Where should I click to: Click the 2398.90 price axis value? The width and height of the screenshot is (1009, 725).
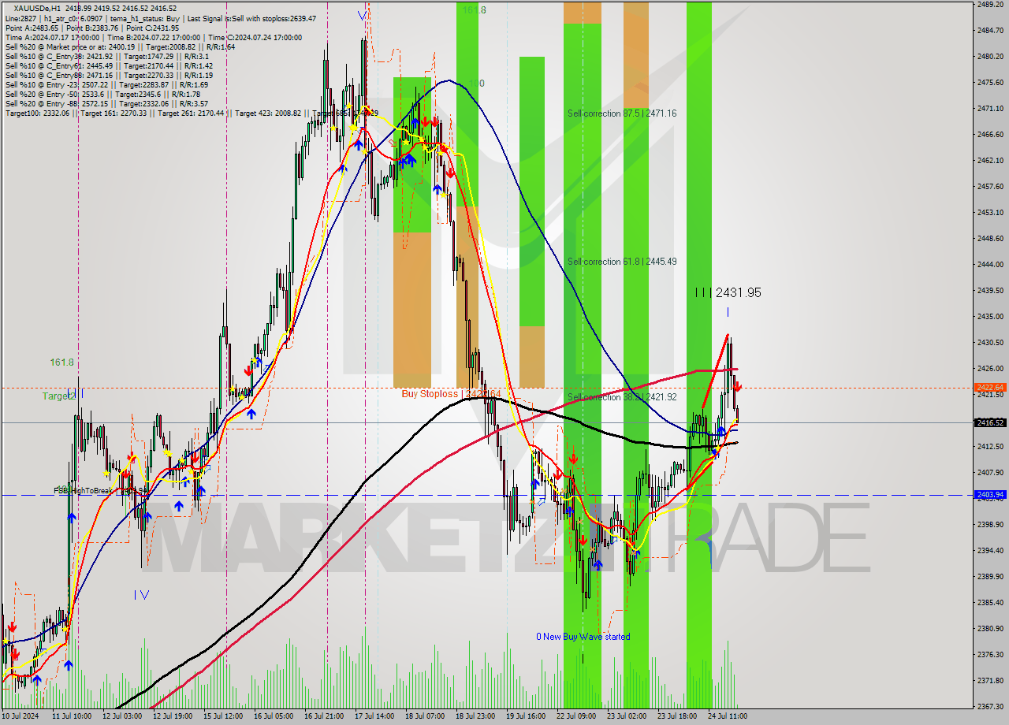point(990,525)
